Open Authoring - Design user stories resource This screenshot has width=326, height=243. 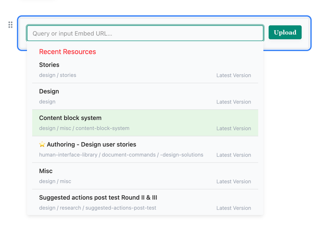pos(145,150)
